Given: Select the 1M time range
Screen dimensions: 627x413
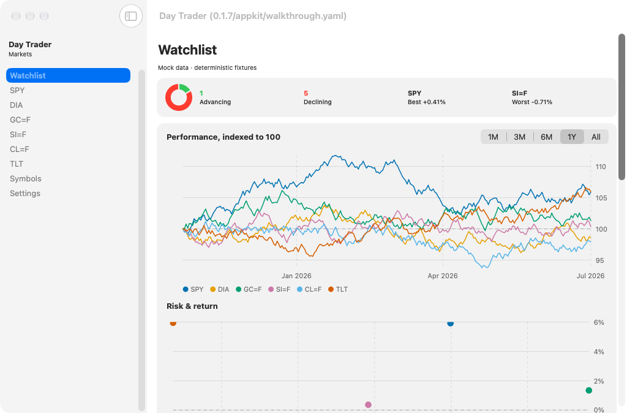Looking at the screenshot, I should click(493, 137).
